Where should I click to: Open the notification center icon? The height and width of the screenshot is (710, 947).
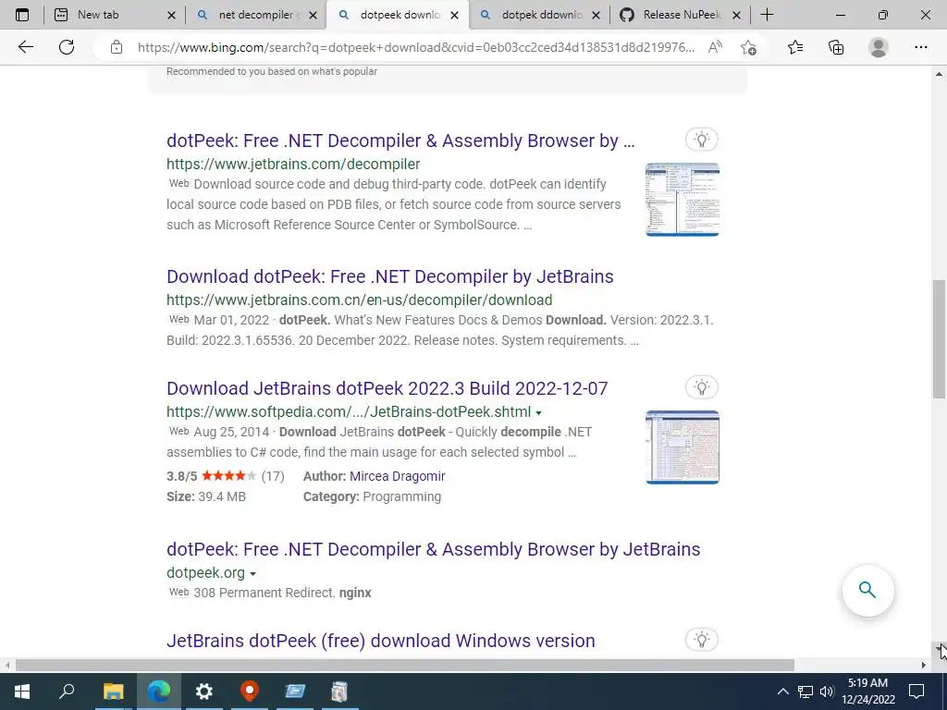[916, 692]
